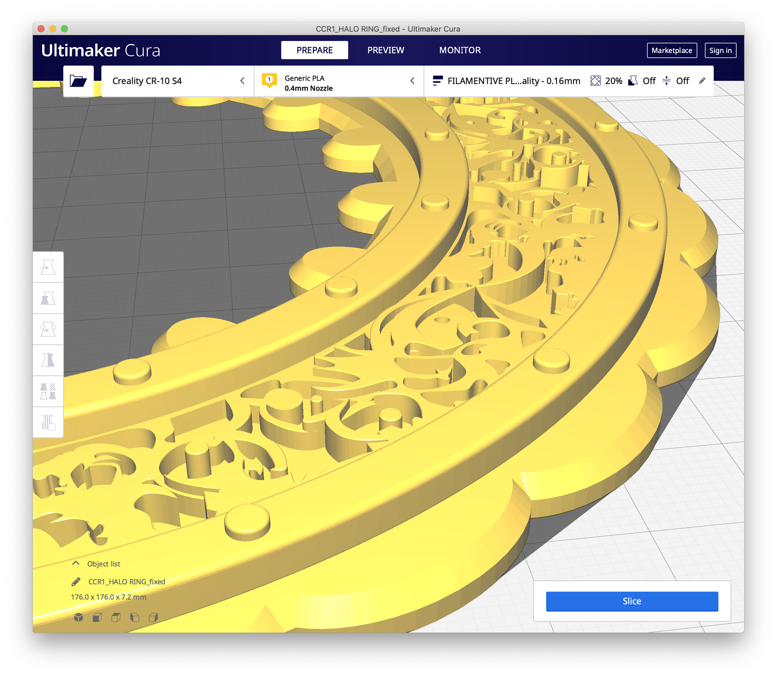The width and height of the screenshot is (777, 676).
Task: Select the Scale tool in left toolbar
Action: coord(48,298)
